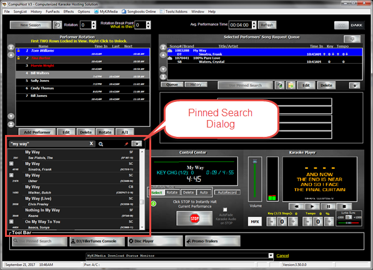The width and height of the screenshot is (373, 270).
Task: Switch to DARK theme mode
Action: tap(356, 25)
